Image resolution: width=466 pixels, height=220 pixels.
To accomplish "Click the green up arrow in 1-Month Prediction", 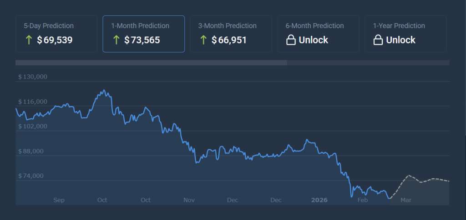I will coord(116,40).
